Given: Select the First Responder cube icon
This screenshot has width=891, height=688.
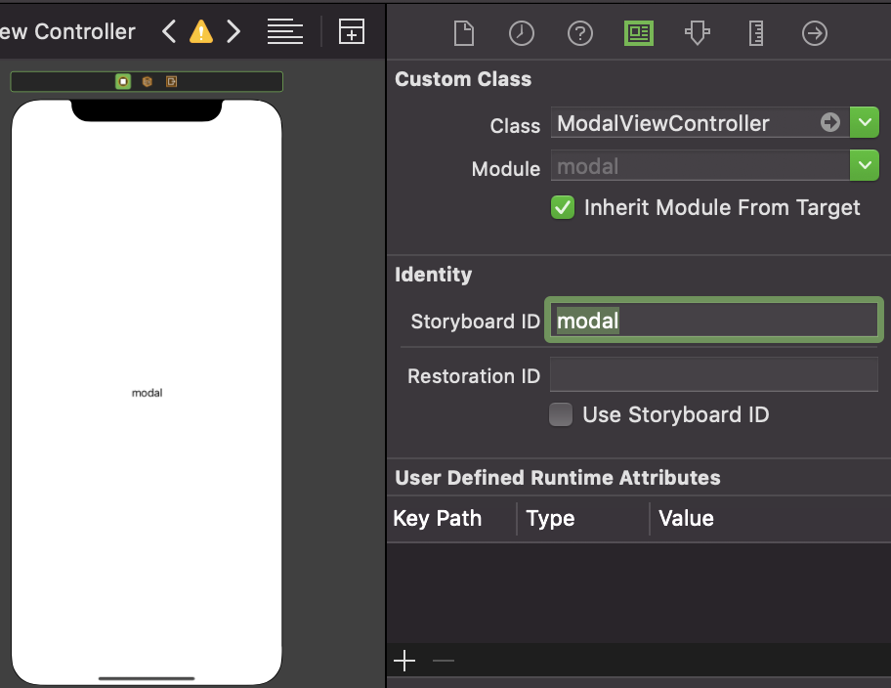Looking at the screenshot, I should tap(148, 81).
